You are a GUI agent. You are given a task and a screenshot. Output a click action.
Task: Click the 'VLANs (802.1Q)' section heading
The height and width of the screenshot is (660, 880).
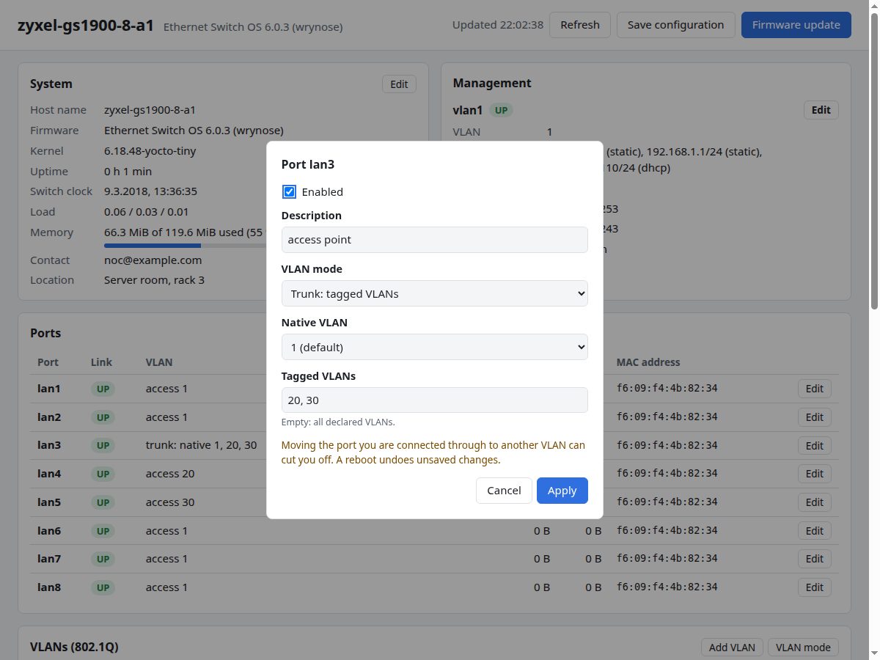[x=74, y=647]
